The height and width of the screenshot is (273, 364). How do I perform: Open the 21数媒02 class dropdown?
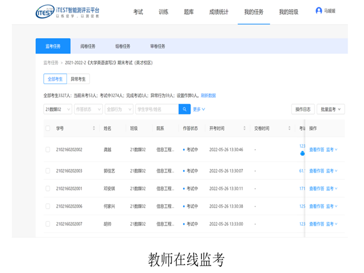coord(57,109)
